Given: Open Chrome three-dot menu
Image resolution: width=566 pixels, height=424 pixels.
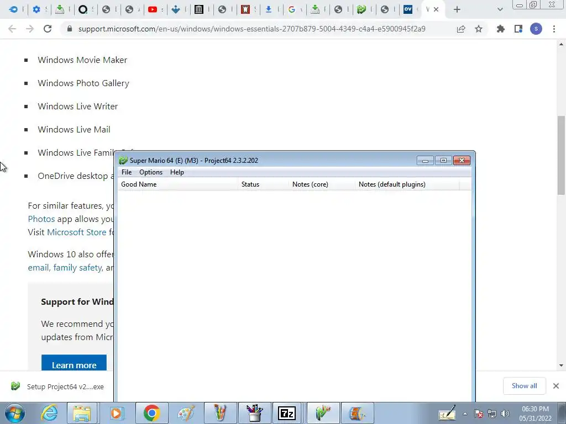Looking at the screenshot, I should click(x=554, y=29).
